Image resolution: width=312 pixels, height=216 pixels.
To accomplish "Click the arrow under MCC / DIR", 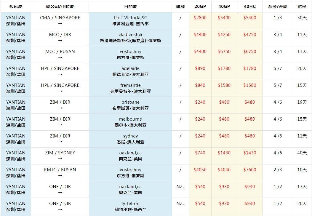I will click(60, 41).
